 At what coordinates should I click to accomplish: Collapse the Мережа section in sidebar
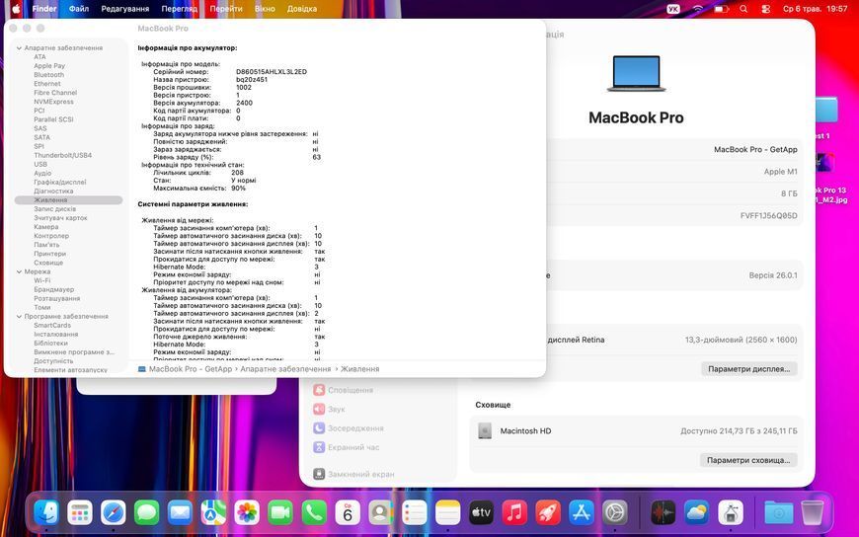(19, 271)
